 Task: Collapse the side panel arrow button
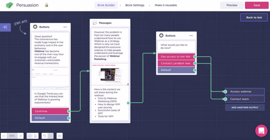pyautogui.click(x=5, y=27)
